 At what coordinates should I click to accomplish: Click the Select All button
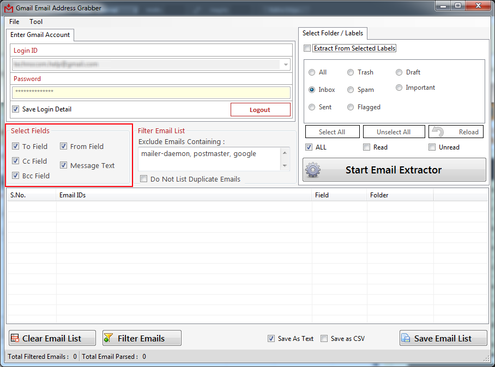point(332,132)
